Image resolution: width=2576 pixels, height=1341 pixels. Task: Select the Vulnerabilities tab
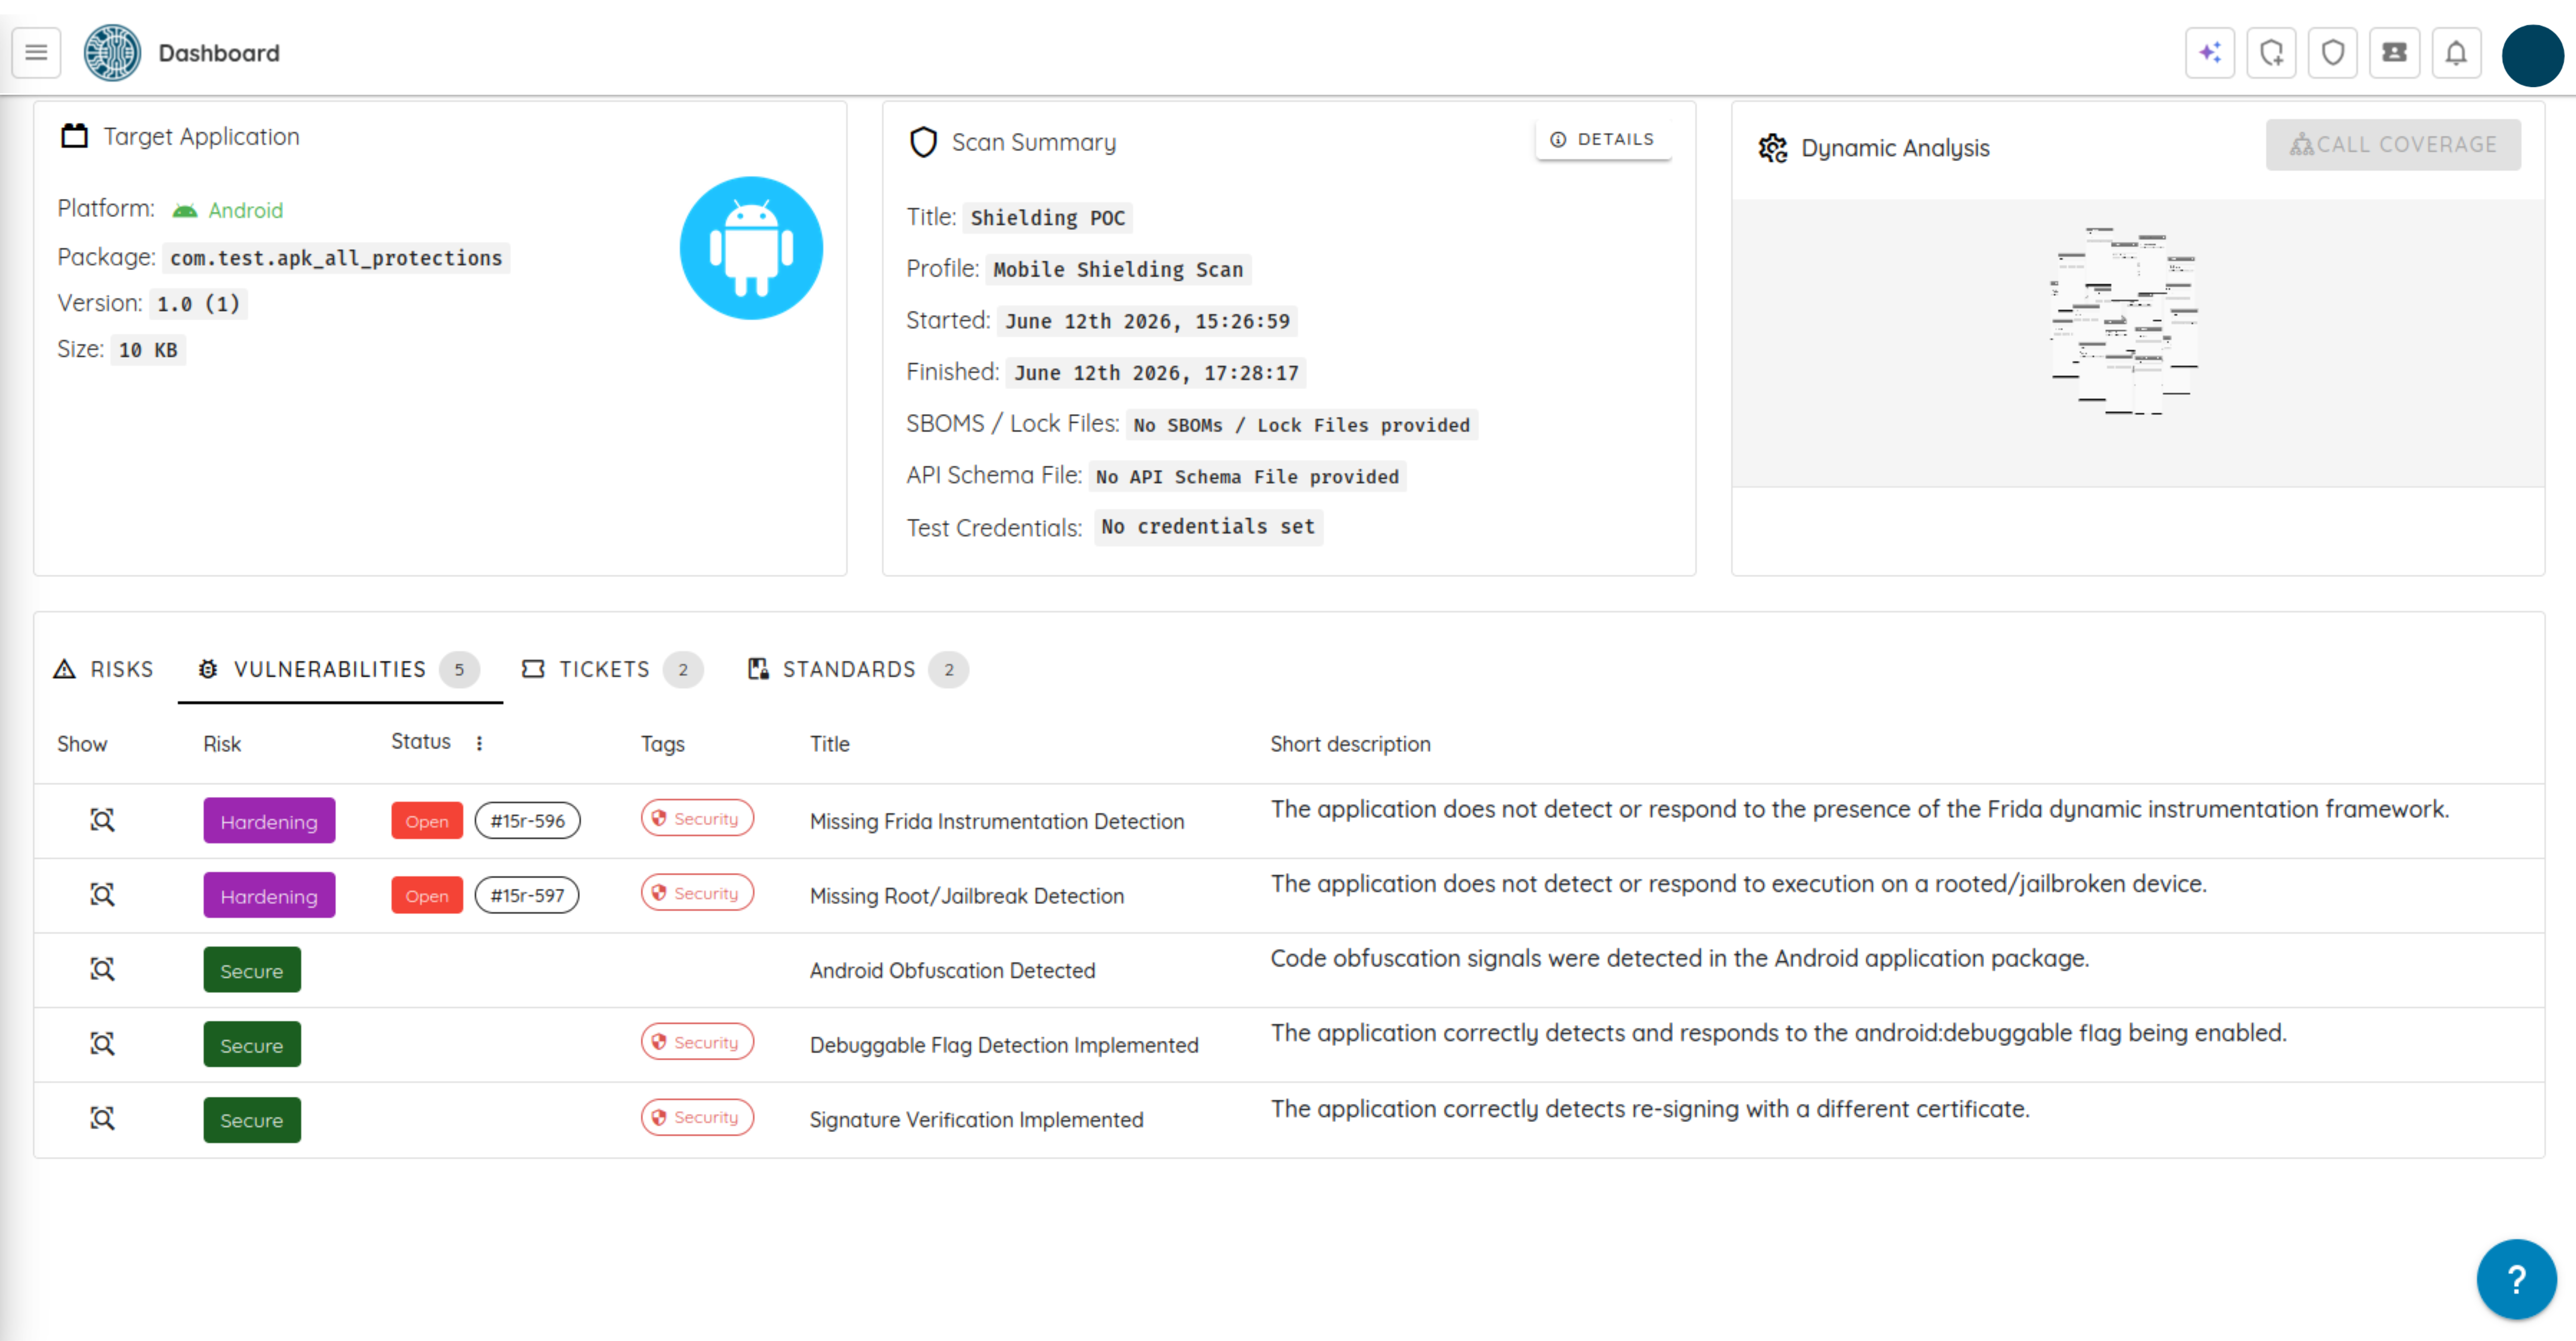[x=339, y=669]
